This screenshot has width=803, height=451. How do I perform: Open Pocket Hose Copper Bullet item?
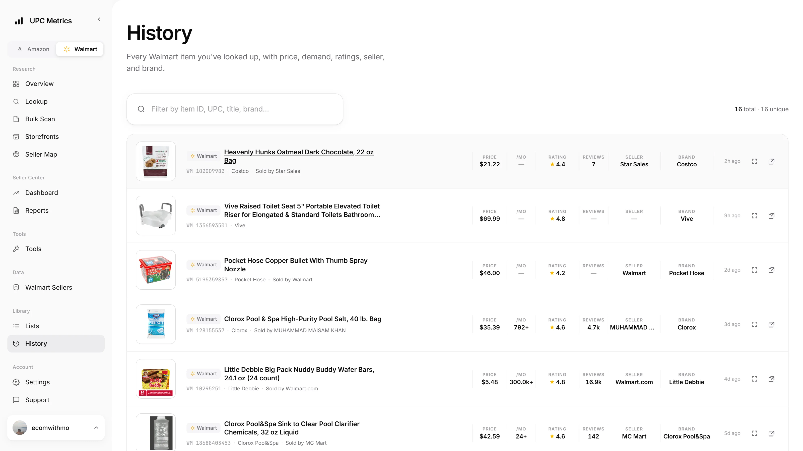pos(296,265)
